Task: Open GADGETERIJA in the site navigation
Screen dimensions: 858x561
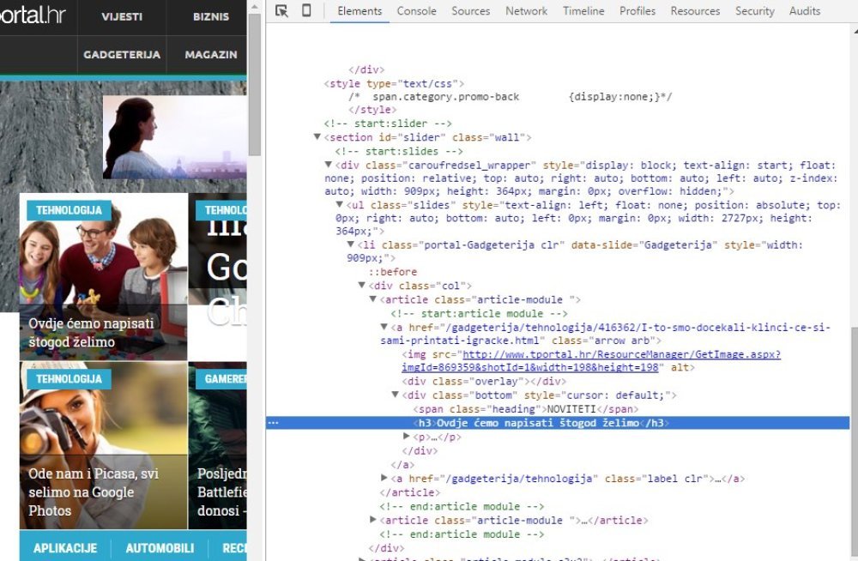Action: (122, 55)
